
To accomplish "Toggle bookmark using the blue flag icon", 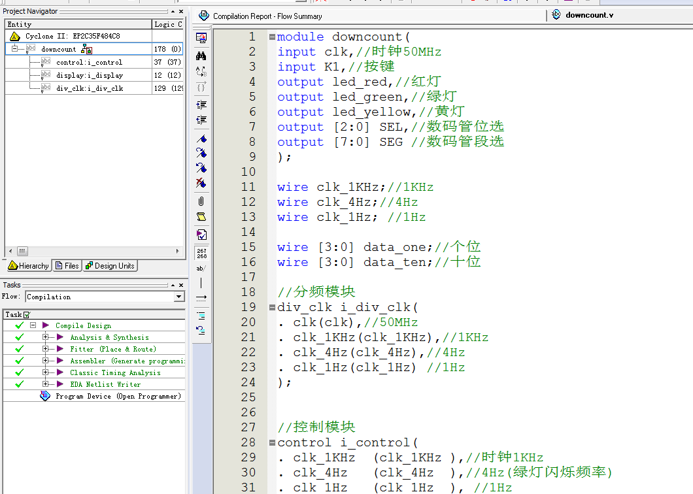I will [201, 139].
